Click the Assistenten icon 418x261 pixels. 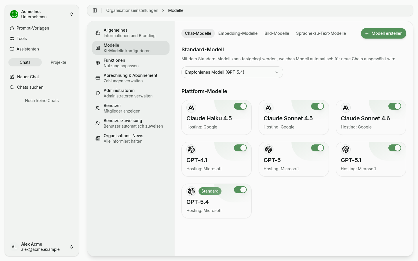(12, 49)
